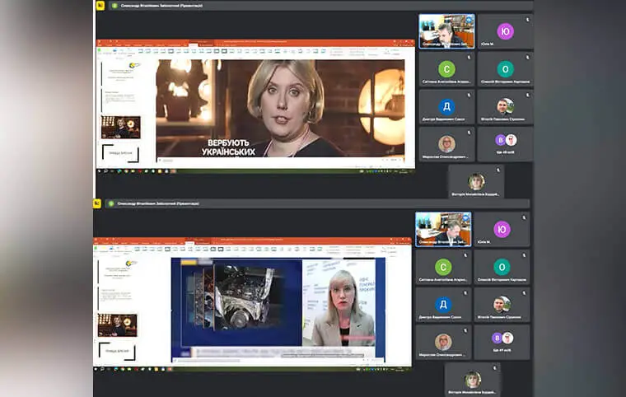Open the presenter's video tile in the bottom window
Image resolution: width=626 pixels, height=397 pixels.
click(443, 229)
